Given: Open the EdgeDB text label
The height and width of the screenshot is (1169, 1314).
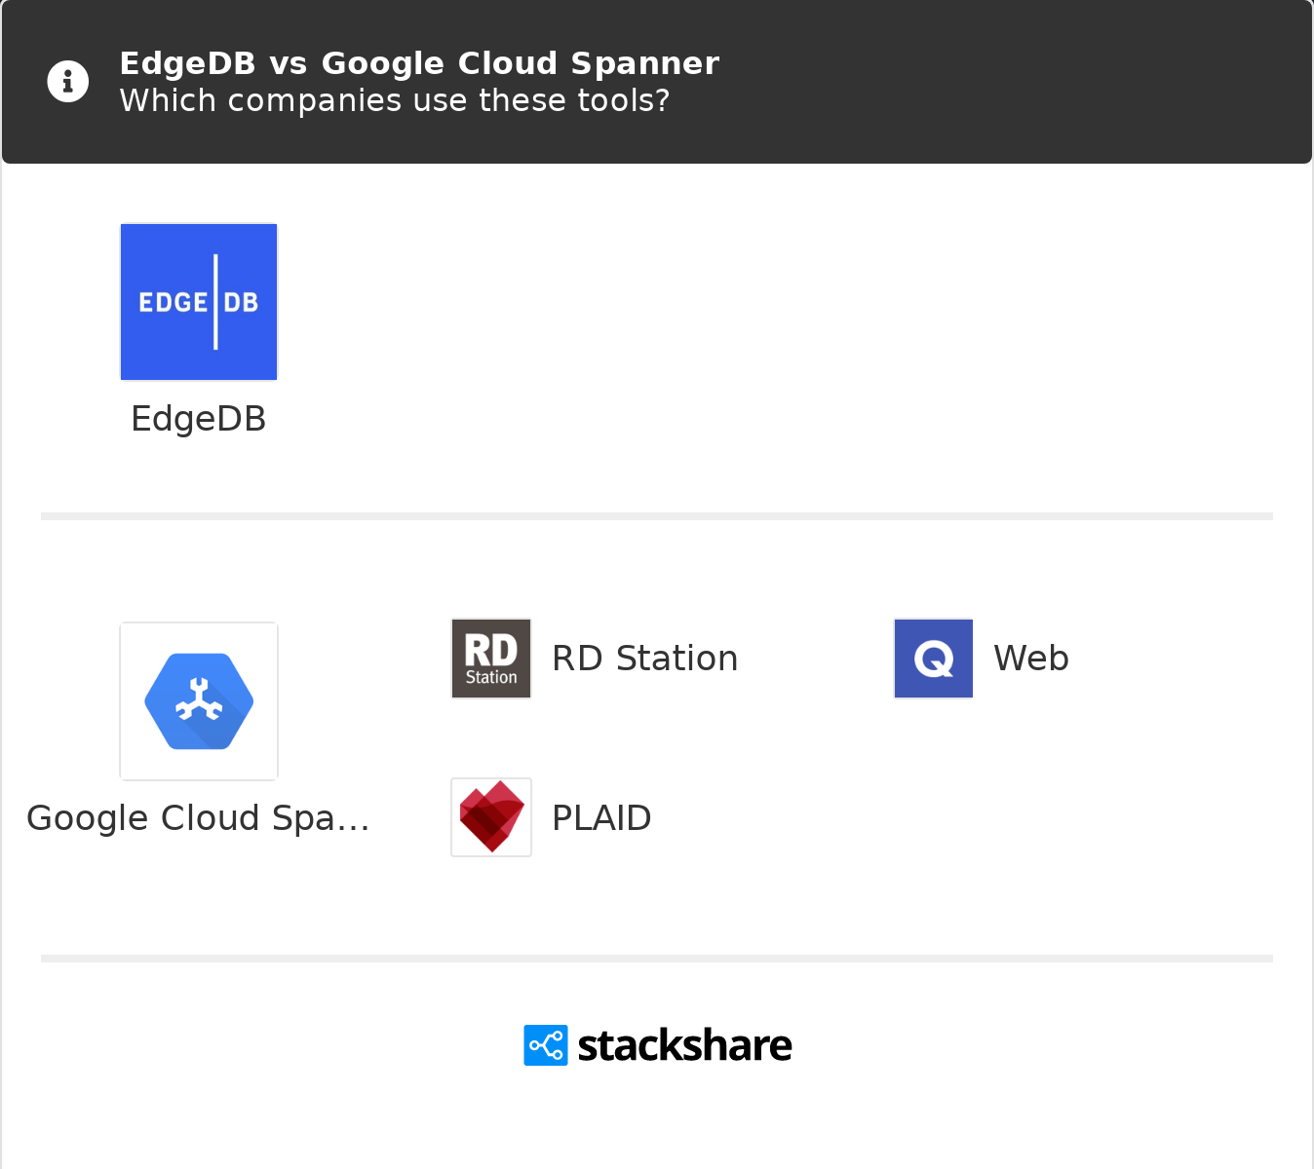Looking at the screenshot, I should [199, 419].
